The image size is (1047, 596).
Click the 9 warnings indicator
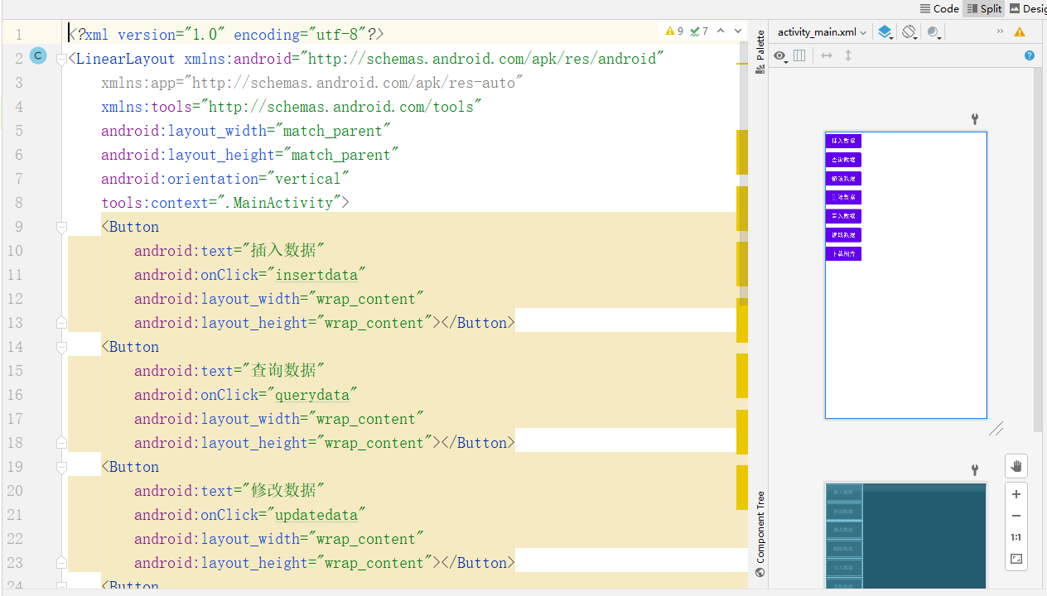675,31
